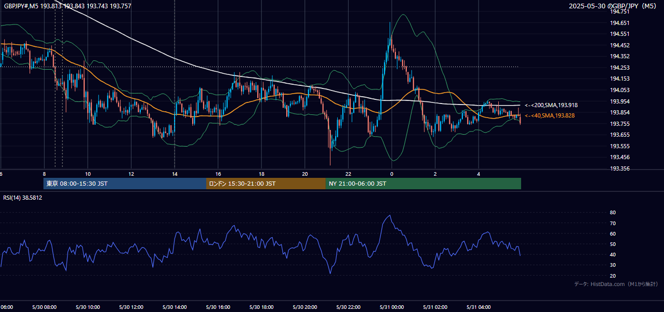Click RSI scale value 20
This screenshot has height=312, width=664.
coord(613,276)
